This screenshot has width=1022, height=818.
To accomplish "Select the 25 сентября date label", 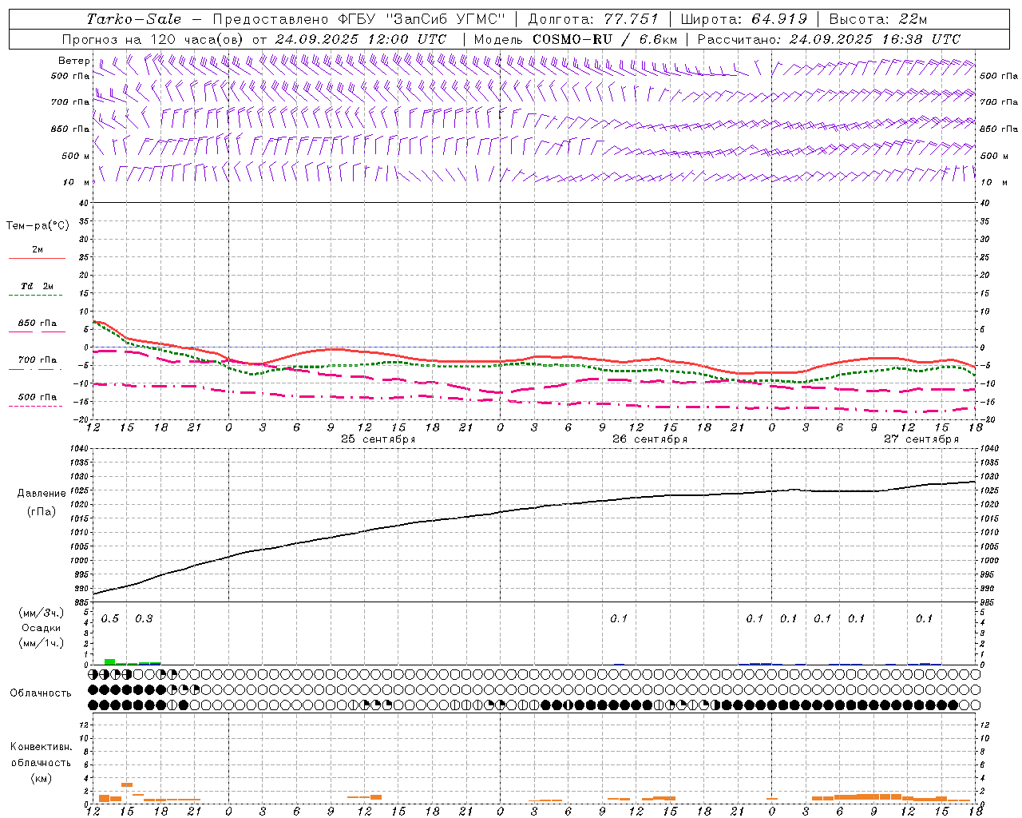I will [378, 439].
